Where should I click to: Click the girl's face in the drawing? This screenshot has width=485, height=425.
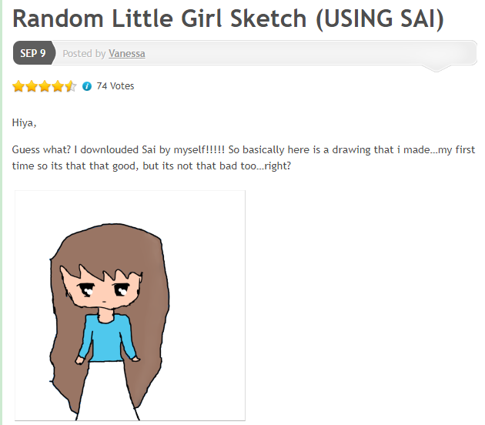tap(102, 293)
